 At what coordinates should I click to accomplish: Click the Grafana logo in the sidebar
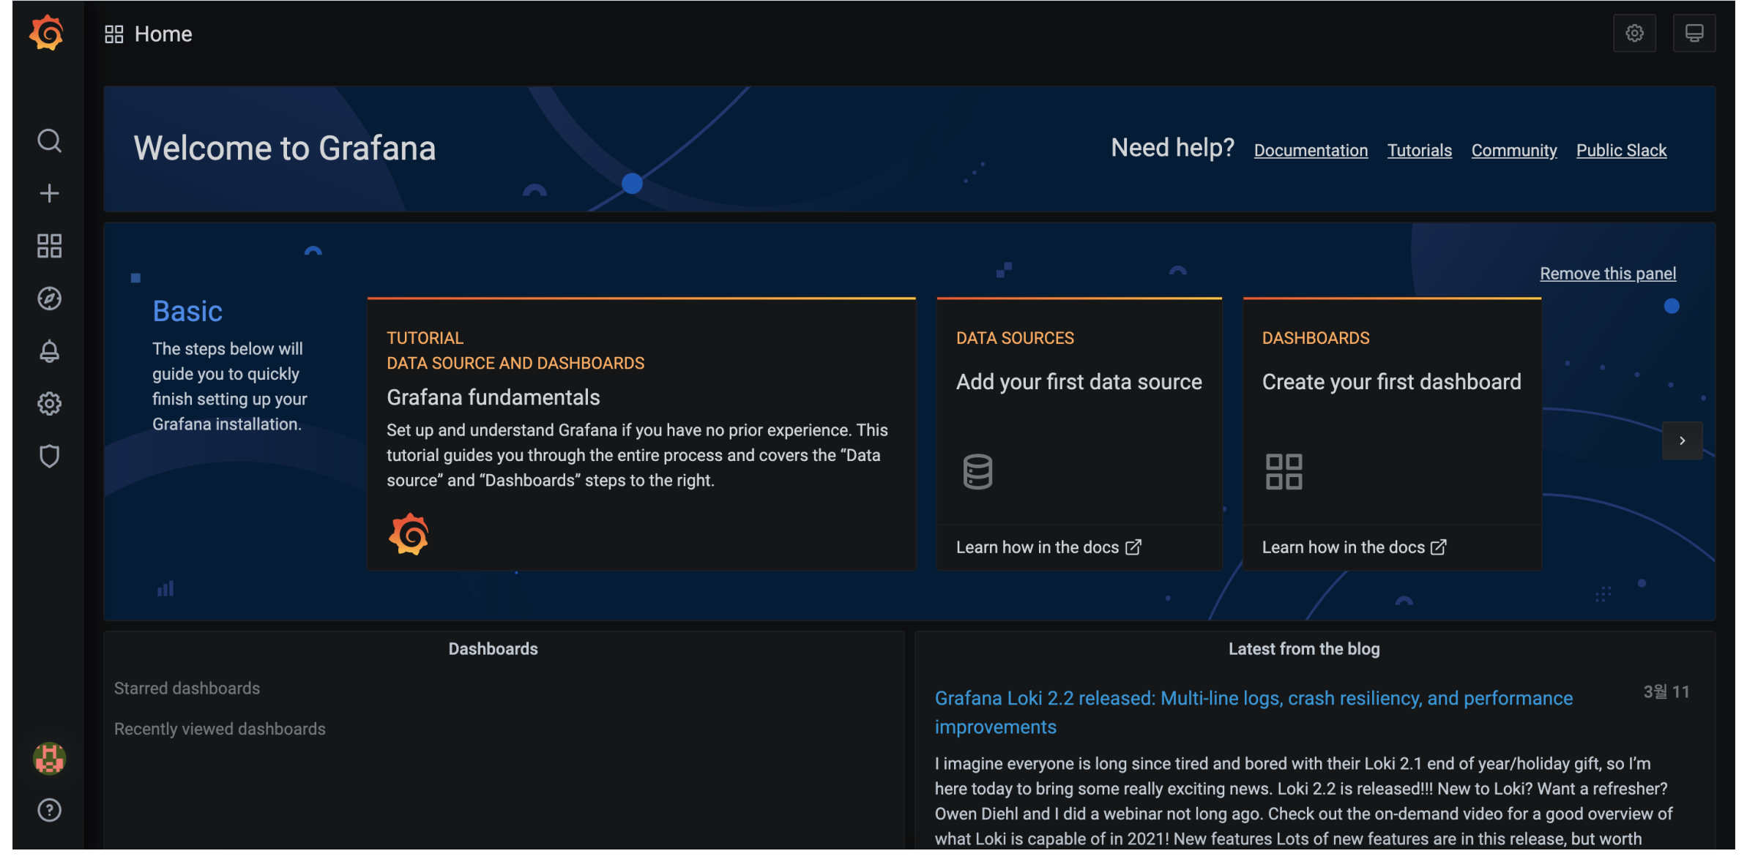[x=47, y=33]
